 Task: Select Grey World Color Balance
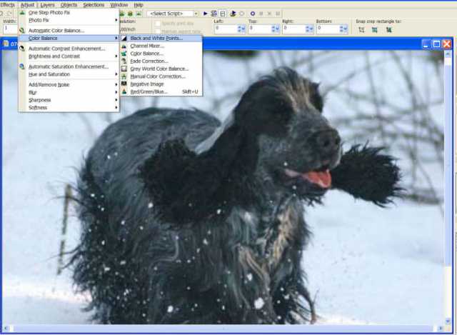click(x=161, y=69)
